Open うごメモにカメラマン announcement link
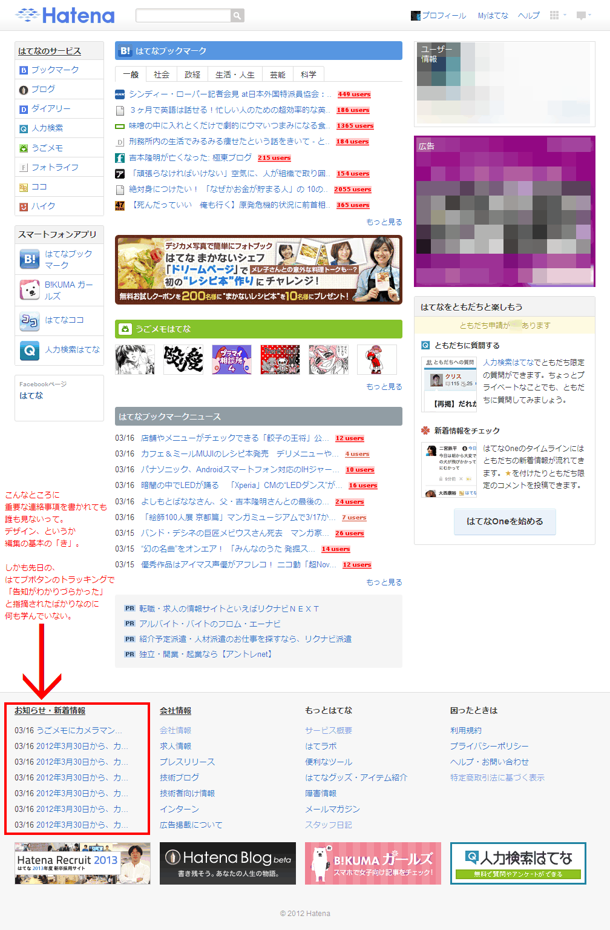The image size is (610, 930). pos(79,730)
